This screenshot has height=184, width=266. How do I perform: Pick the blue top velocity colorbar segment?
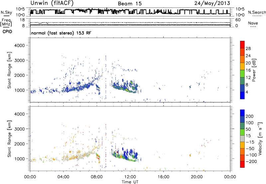point(242,113)
